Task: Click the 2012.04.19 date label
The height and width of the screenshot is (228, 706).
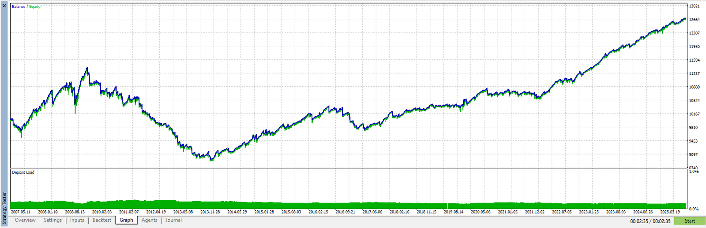Action: click(x=156, y=212)
